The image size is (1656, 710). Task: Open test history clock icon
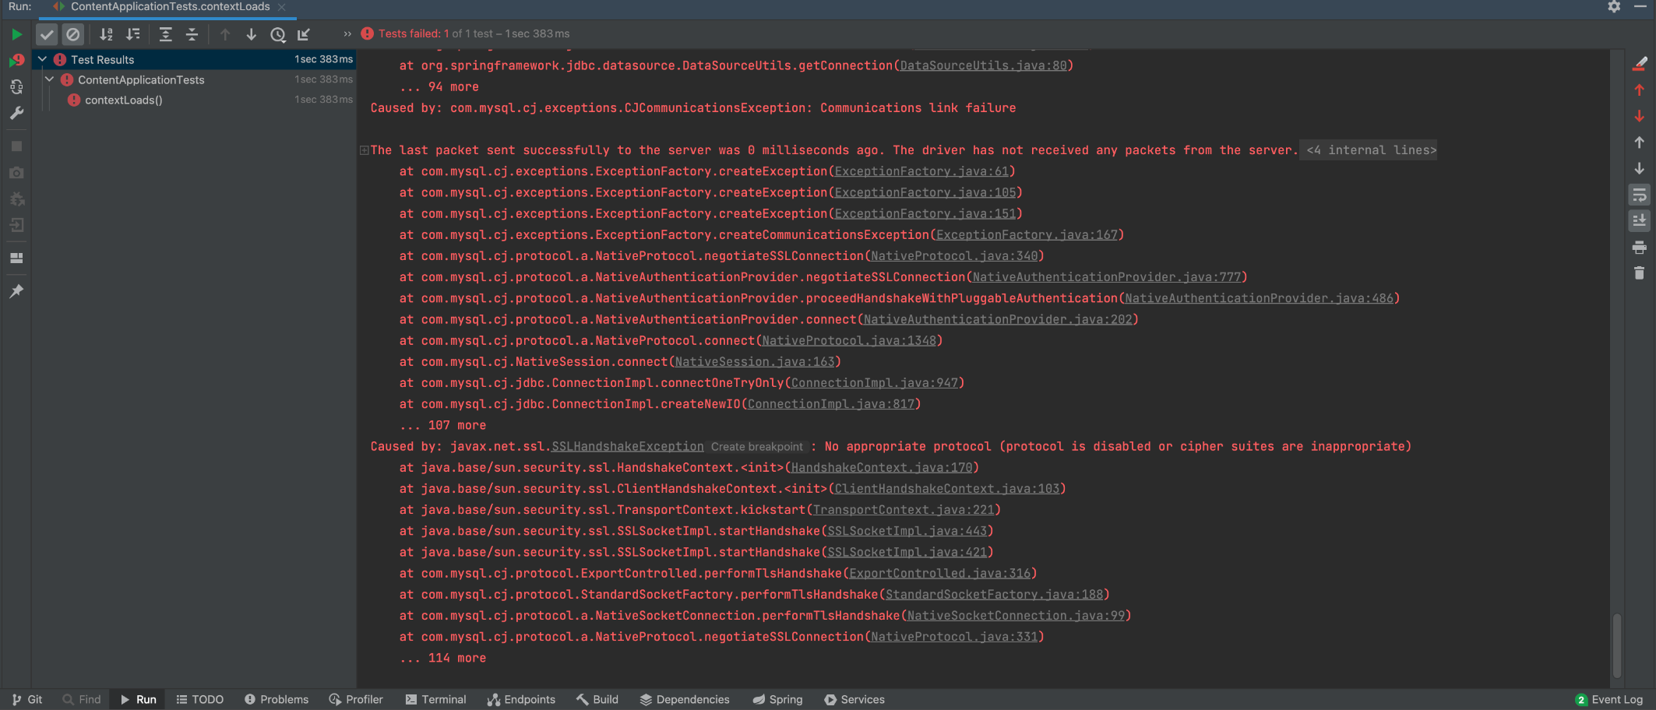277,34
